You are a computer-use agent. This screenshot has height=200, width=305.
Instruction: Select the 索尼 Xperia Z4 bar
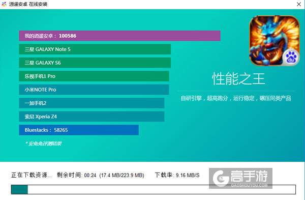(91, 117)
